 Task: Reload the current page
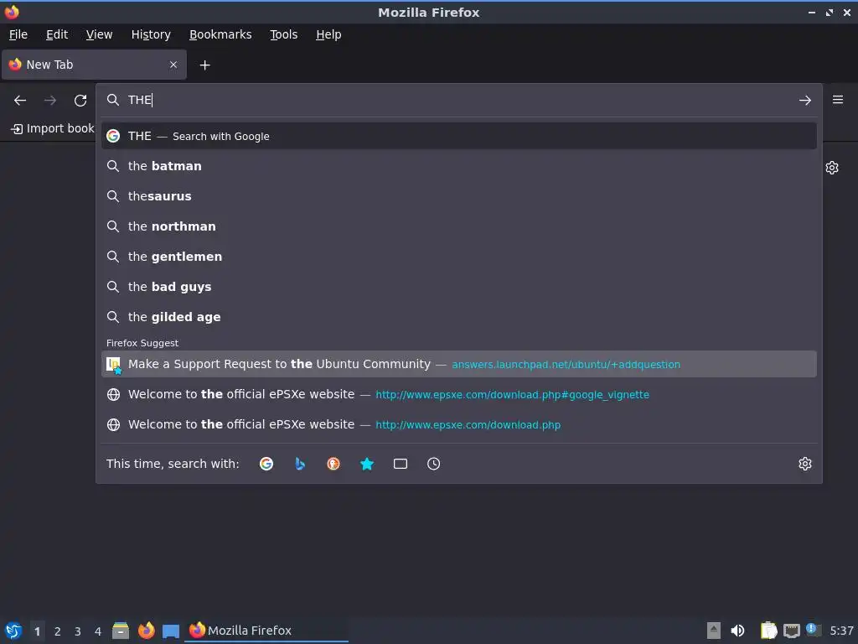point(80,101)
